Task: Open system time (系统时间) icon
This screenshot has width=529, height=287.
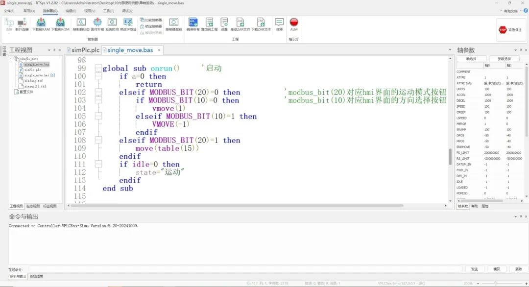Action: [x=112, y=24]
